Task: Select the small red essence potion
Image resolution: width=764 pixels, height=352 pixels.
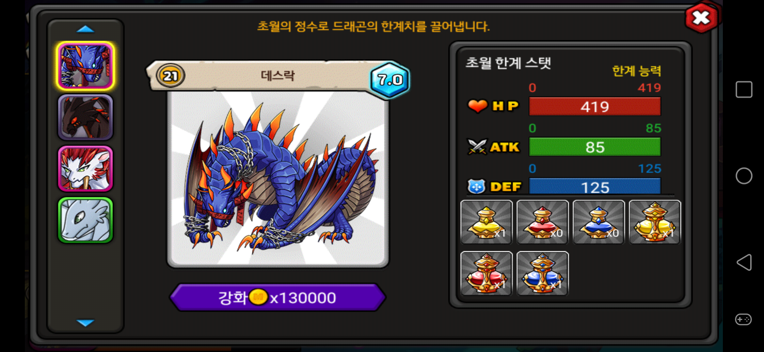Action: (543, 222)
